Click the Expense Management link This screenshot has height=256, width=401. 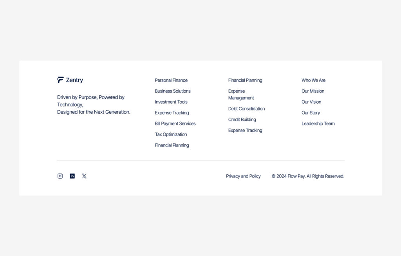(241, 95)
